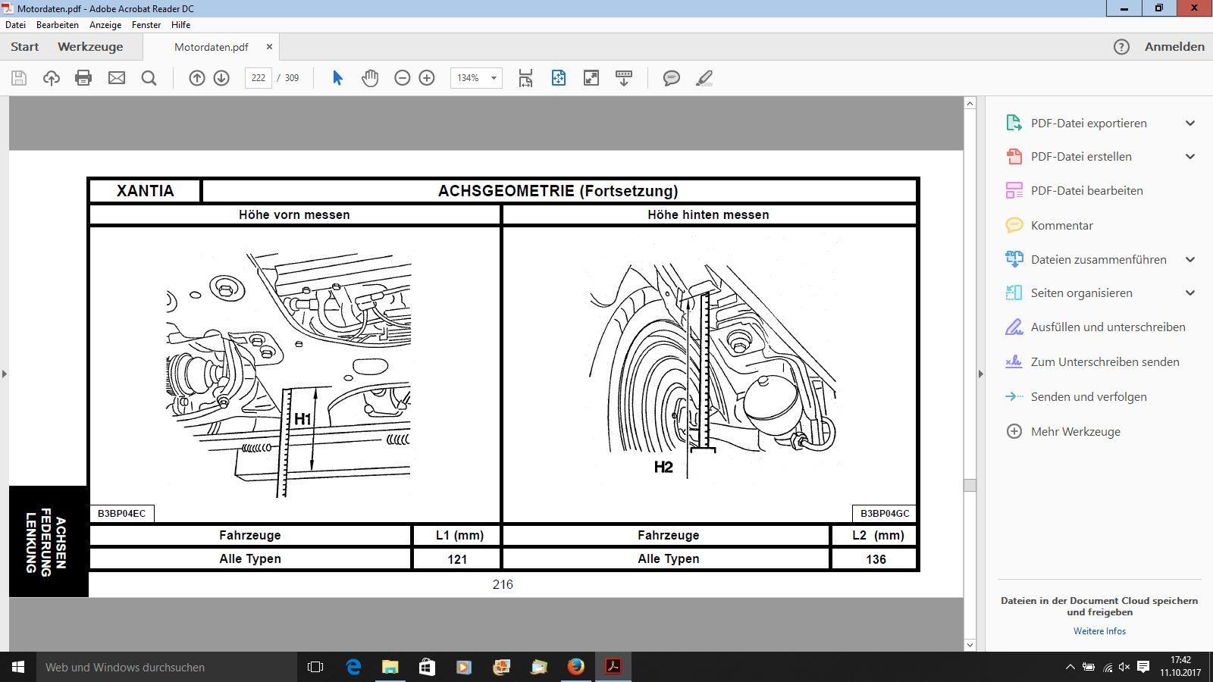
Task: Zoom in with plus icon
Action: pyautogui.click(x=427, y=78)
